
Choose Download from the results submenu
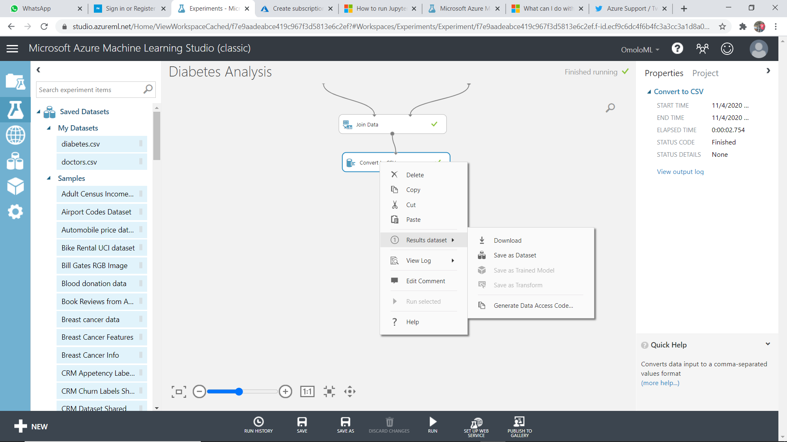pos(507,241)
